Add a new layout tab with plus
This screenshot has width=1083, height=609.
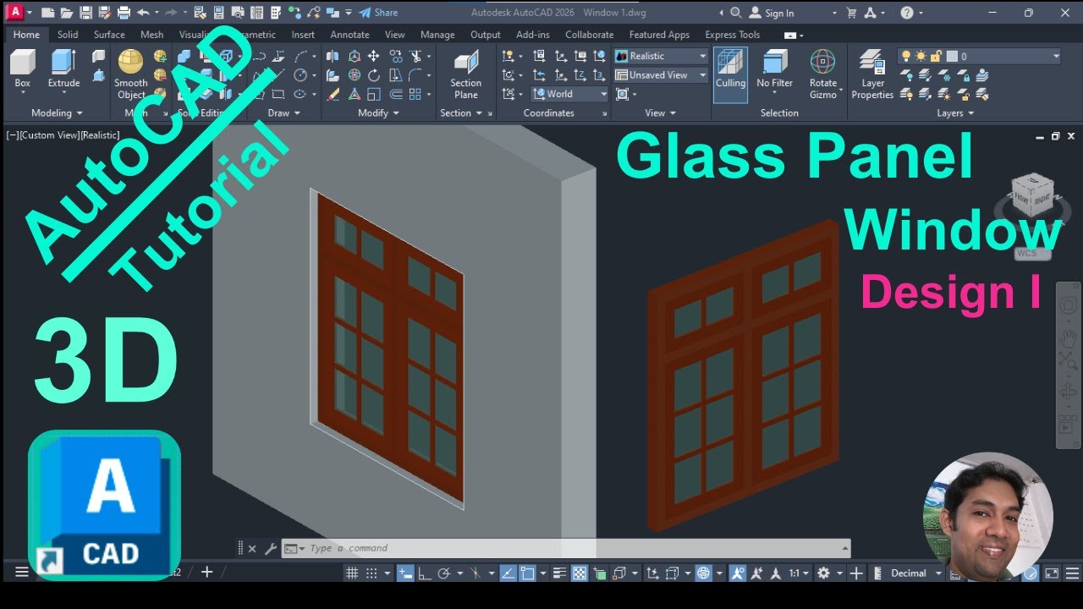(x=206, y=573)
